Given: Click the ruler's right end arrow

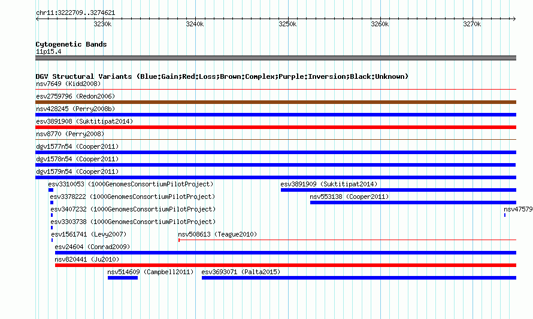Looking at the screenshot, I should pos(514,19).
